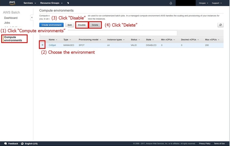Click the Edit button
Screen dimensions: 230x146
[x=70, y=25]
